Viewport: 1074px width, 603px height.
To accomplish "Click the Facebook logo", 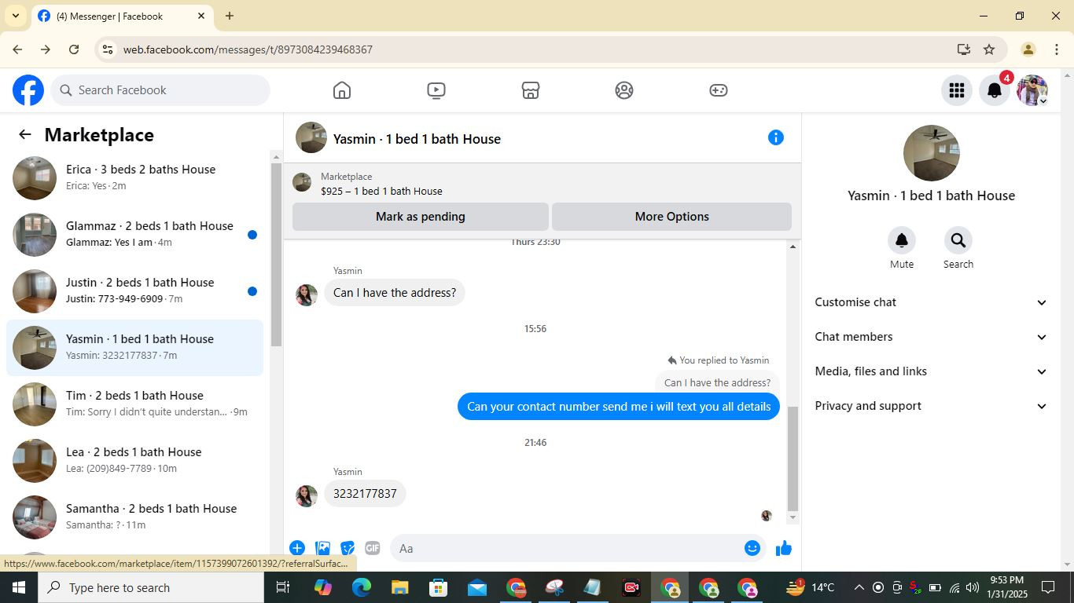I will 28,90.
